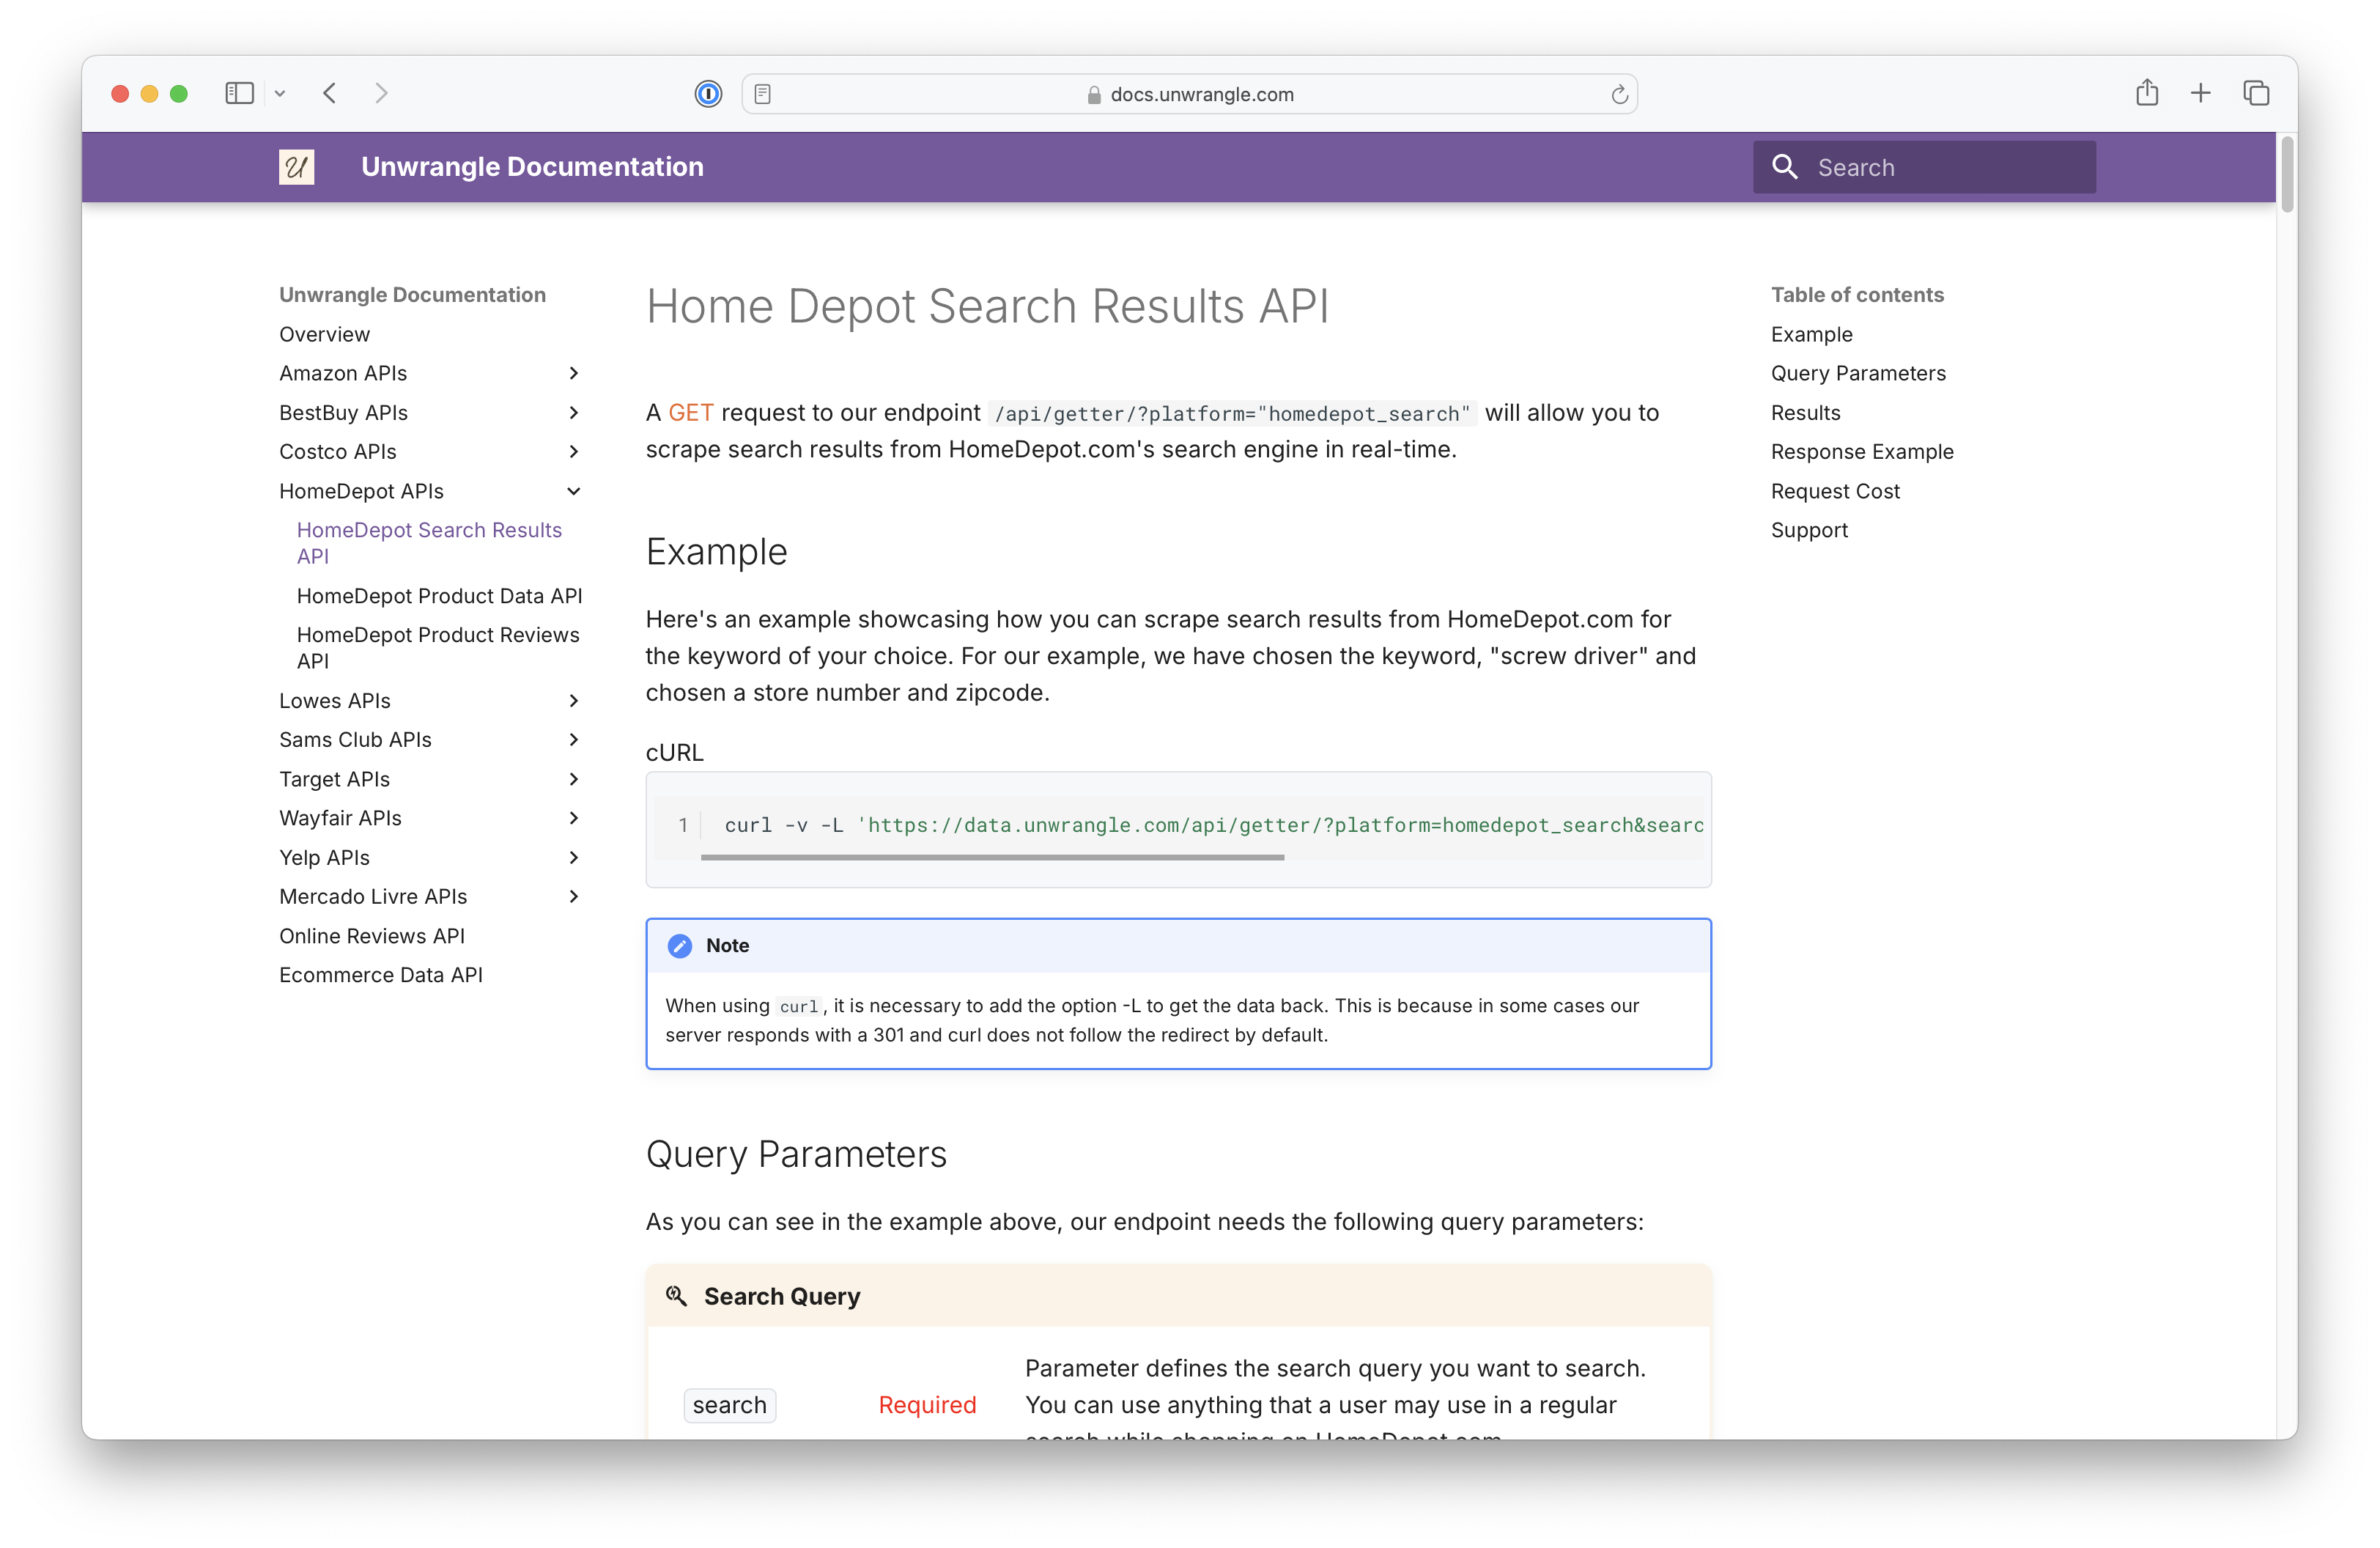Click the curl command code line

pos(1213,825)
